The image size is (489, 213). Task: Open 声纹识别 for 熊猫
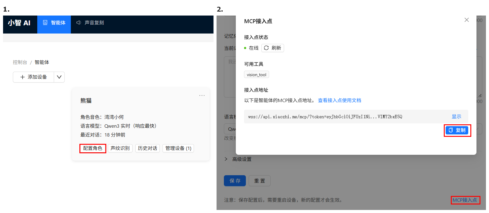click(x=120, y=148)
